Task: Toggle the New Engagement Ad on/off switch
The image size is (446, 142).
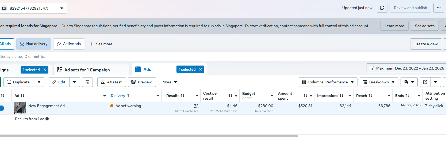Action: click(x=2, y=108)
